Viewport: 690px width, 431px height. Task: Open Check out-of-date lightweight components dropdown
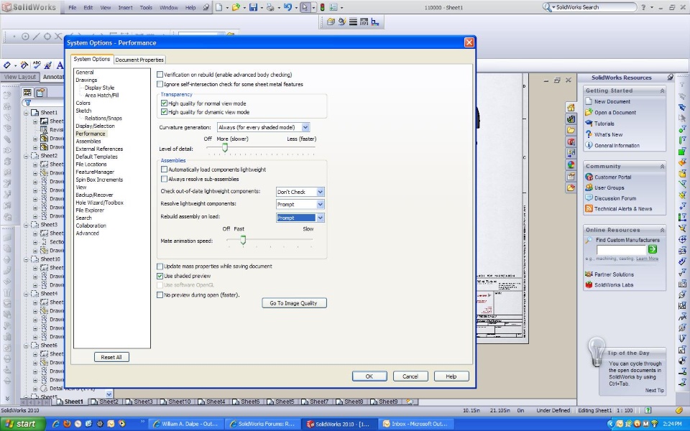(320, 192)
